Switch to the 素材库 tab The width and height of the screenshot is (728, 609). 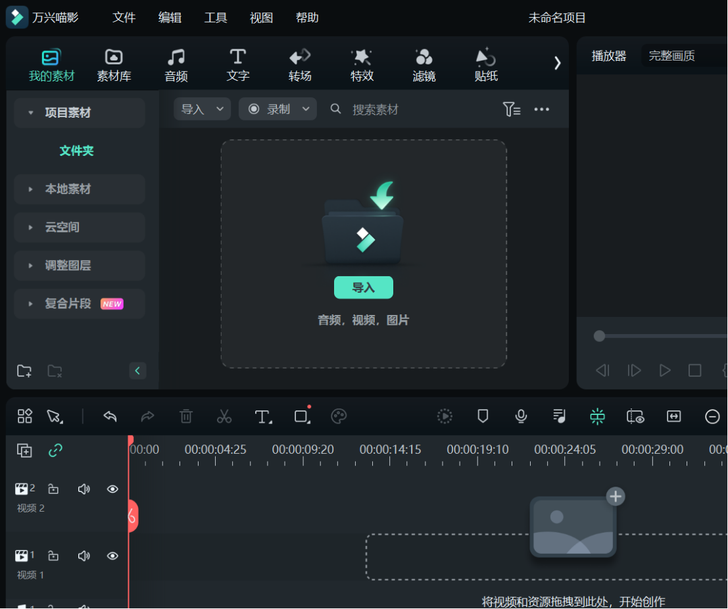tap(113, 64)
